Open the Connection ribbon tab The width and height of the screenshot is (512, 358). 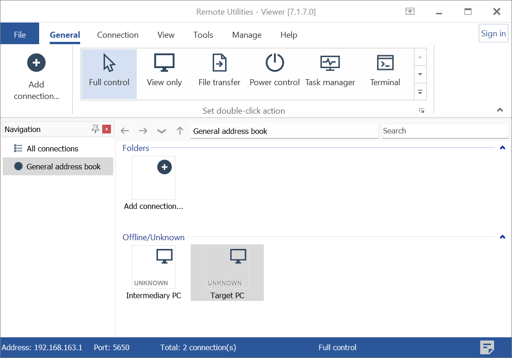(117, 35)
